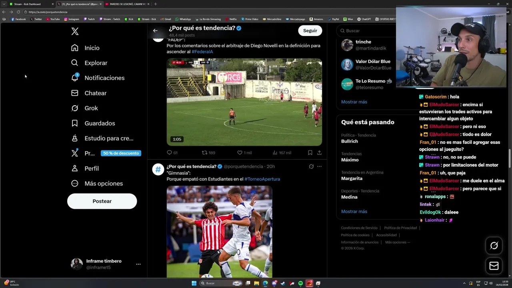Viewport: 512px width, 288px height.
Task: Open the floating Grok button
Action: [494, 246]
